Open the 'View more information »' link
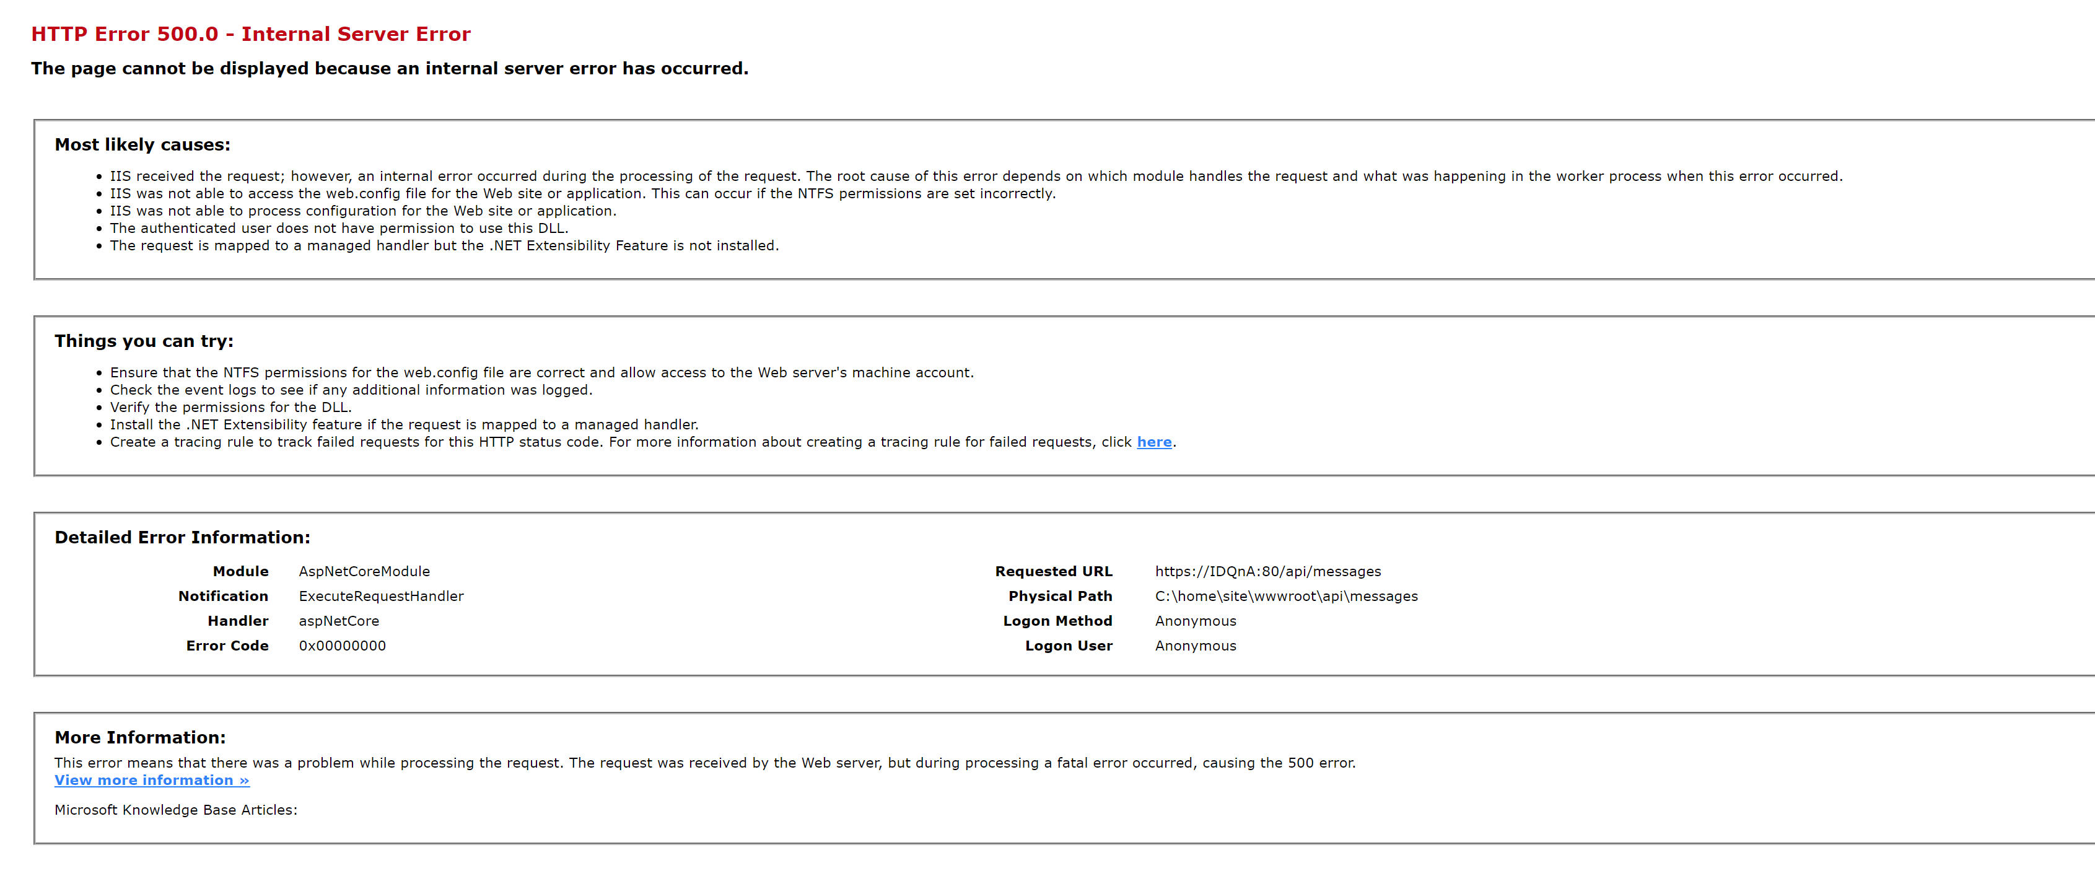This screenshot has height=894, width=2095. tap(152, 780)
